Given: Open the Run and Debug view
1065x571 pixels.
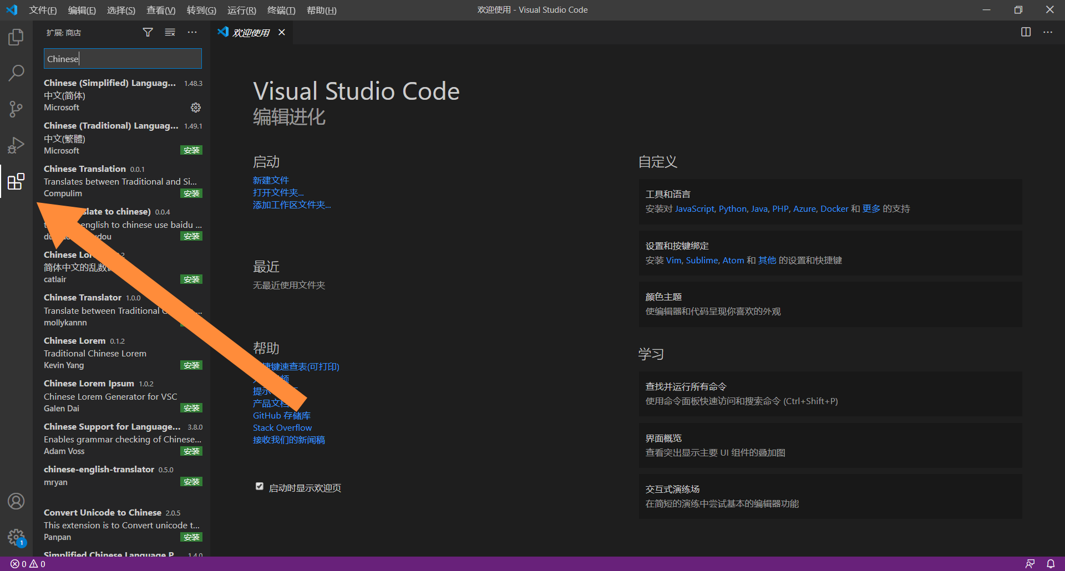Looking at the screenshot, I should 16,145.
